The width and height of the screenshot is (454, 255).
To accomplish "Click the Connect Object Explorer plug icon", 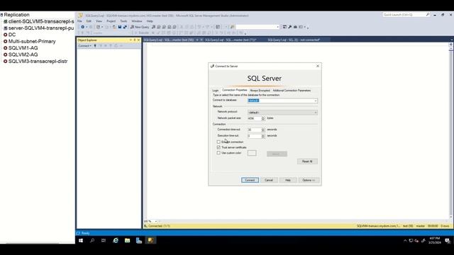I will 95,45.
